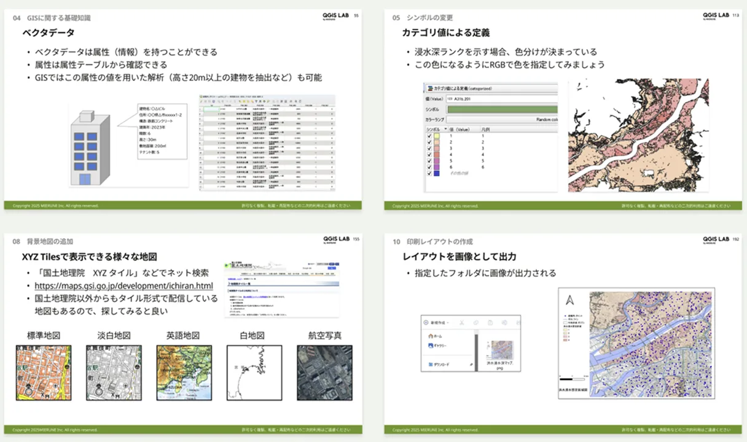This screenshot has width=747, height=442.
Task: Click the green シンボル color bar
Action: click(x=503, y=109)
